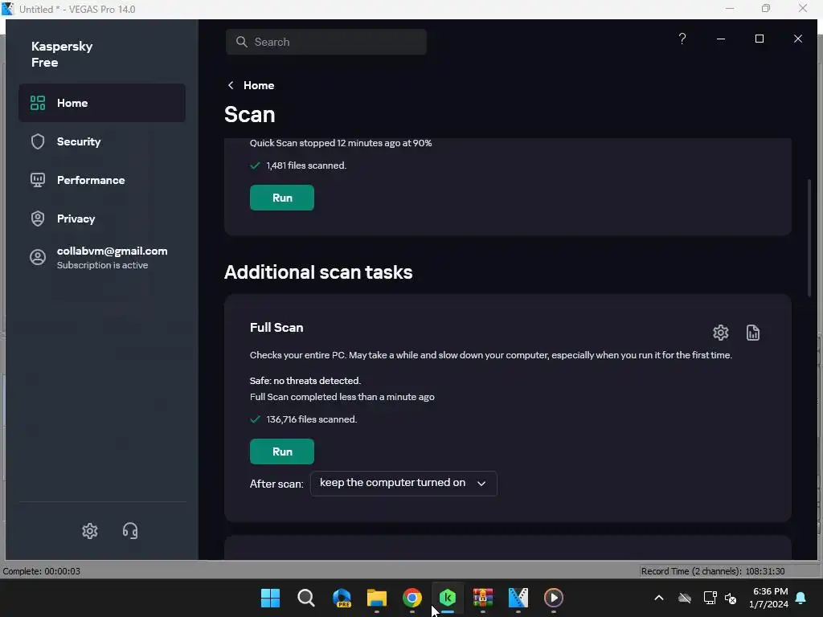Viewport: 823px width, 617px height.
Task: Click VEGAS 'Record Time (2 channels)' status
Action: tap(713, 571)
